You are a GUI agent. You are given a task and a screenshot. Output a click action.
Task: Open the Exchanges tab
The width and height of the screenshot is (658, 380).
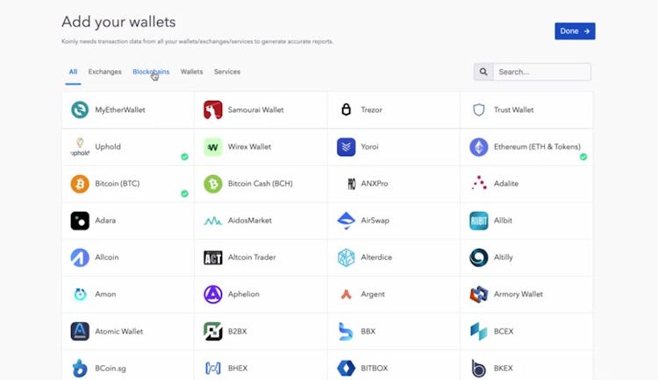click(105, 72)
